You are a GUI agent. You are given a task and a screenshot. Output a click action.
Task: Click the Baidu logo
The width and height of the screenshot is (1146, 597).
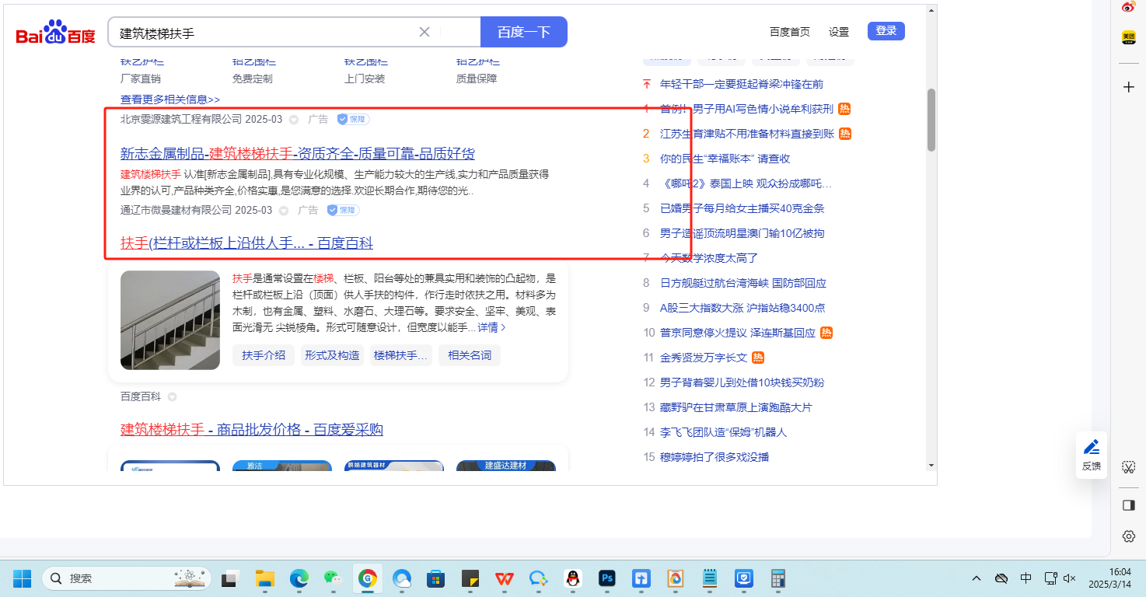(56, 33)
